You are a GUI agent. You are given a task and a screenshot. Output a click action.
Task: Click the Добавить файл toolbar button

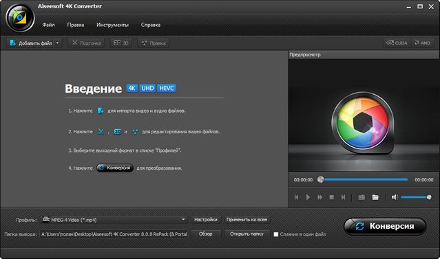point(30,43)
